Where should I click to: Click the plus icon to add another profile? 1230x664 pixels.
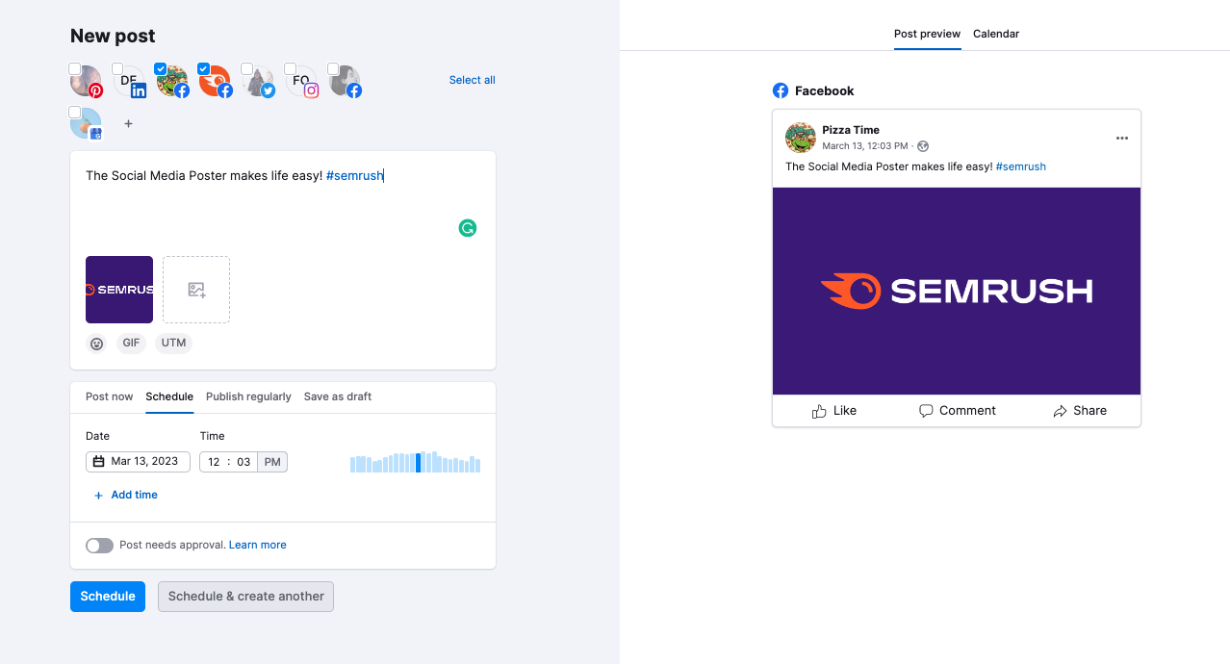[128, 123]
